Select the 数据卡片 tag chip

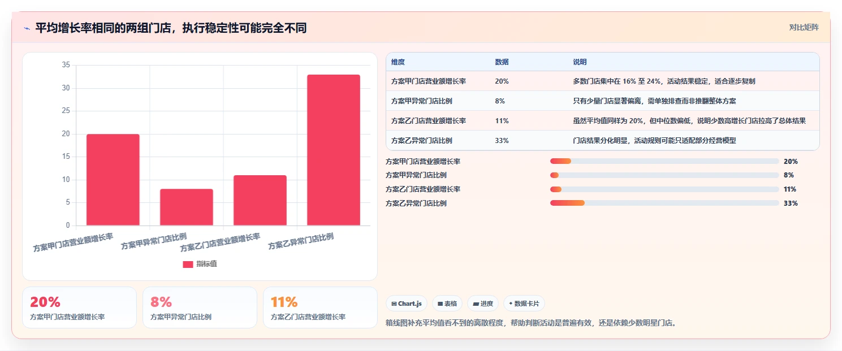[524, 304]
